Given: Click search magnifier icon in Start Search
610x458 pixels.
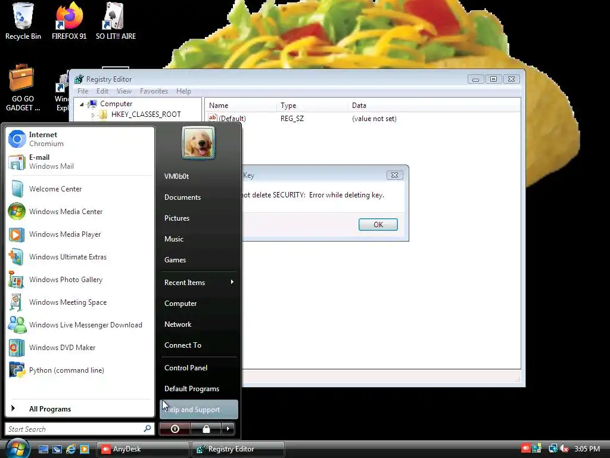Looking at the screenshot, I should (148, 428).
